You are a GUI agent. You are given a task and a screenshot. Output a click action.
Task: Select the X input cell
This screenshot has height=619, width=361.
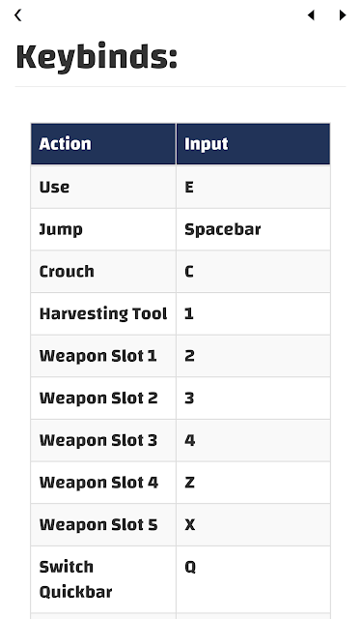click(x=253, y=525)
